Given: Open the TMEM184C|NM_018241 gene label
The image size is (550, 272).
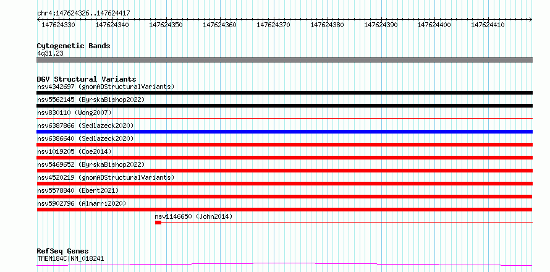Looking at the screenshot, I should coord(70,258).
